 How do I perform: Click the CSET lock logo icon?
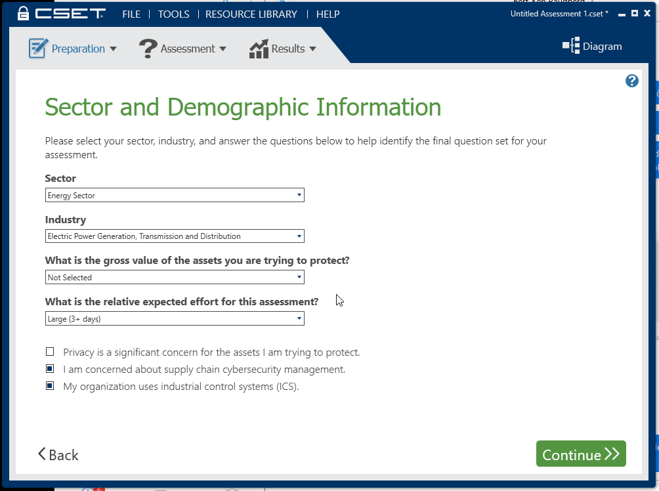[24, 13]
